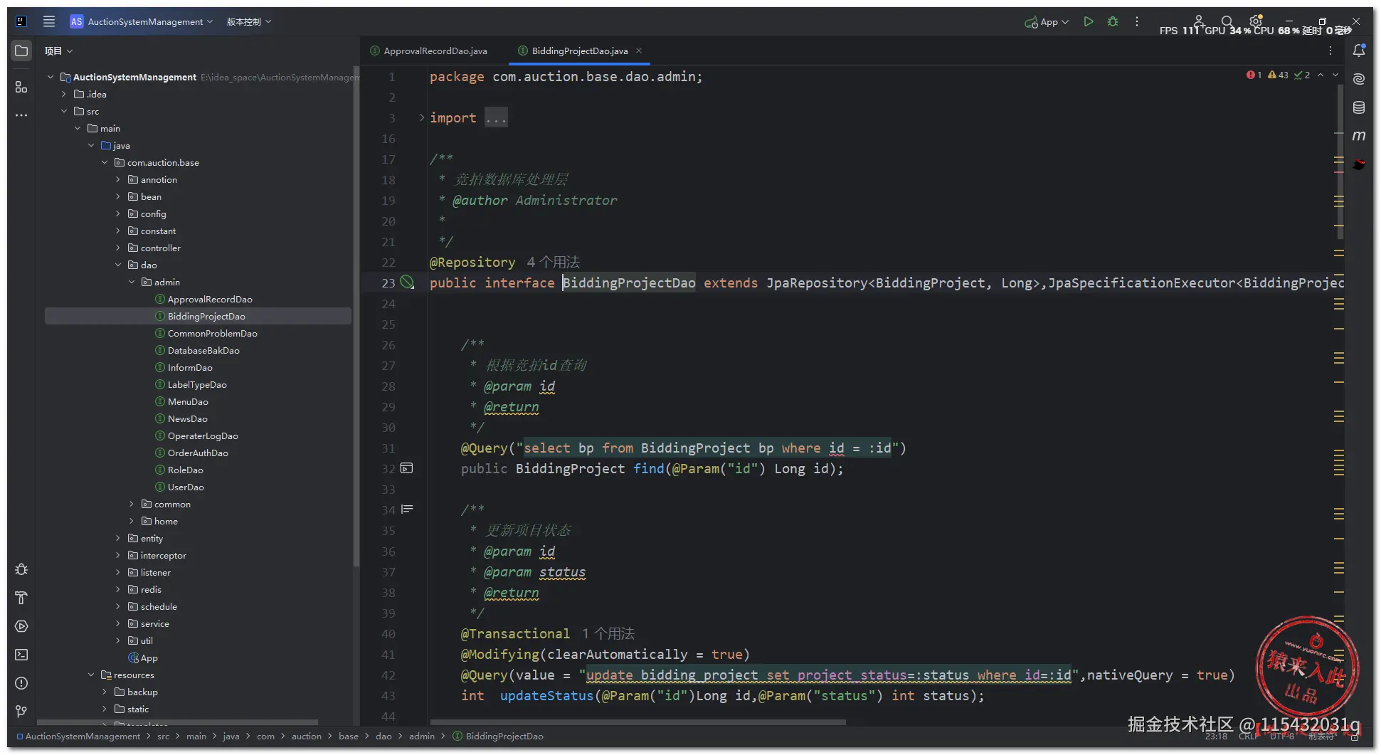Screen dimensions: 1381x755
Task: Click the gutter icon on line 32
Action: pos(407,468)
